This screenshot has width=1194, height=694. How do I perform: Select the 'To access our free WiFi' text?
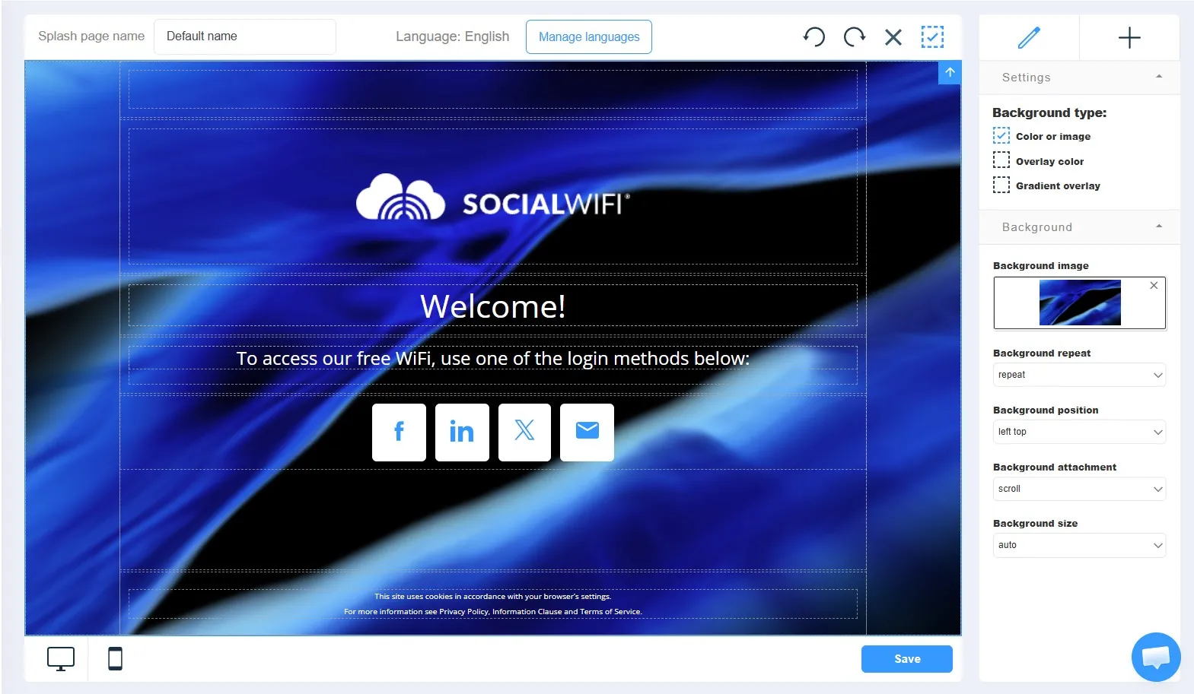click(493, 359)
